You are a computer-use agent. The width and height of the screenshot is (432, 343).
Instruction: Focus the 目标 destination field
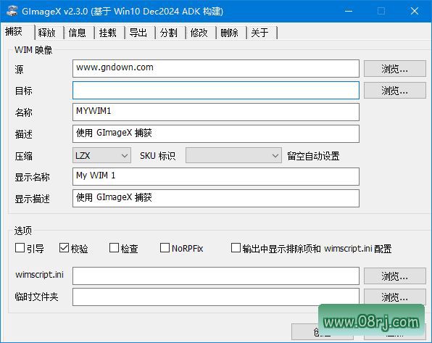(216, 90)
